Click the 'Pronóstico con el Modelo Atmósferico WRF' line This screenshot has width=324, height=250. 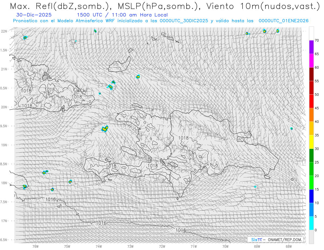161,21
